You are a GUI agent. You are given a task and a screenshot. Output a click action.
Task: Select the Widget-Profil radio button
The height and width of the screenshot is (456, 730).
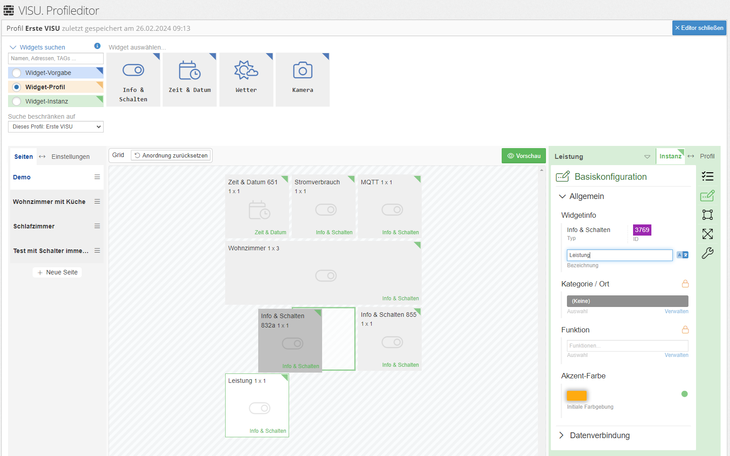[17, 87]
